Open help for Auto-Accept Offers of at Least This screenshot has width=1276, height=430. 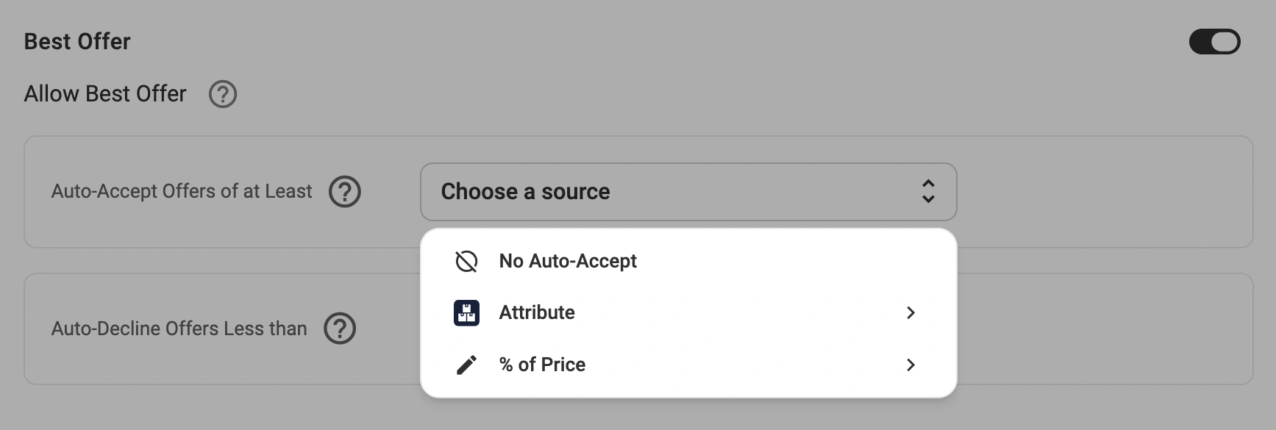pos(344,192)
